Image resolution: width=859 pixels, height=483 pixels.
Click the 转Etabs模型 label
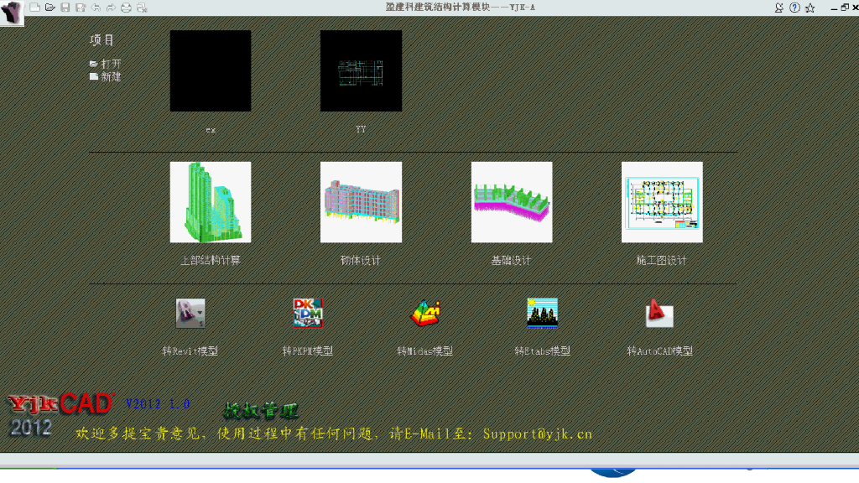coord(543,351)
